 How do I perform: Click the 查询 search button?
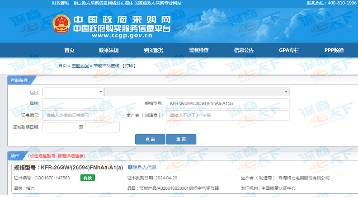pyautogui.click(x=150, y=139)
